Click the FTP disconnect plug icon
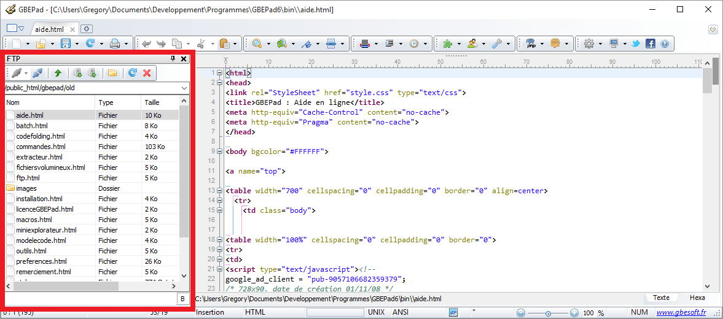 [37, 73]
